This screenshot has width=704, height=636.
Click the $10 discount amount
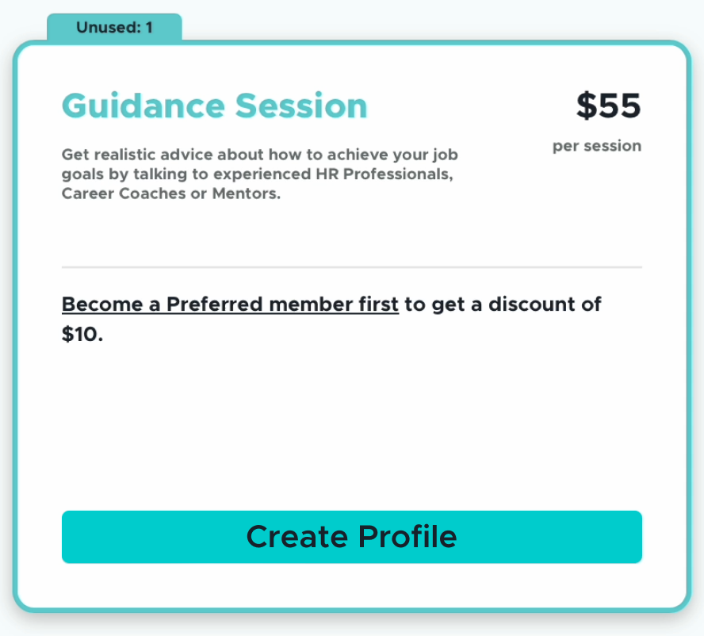coord(82,335)
